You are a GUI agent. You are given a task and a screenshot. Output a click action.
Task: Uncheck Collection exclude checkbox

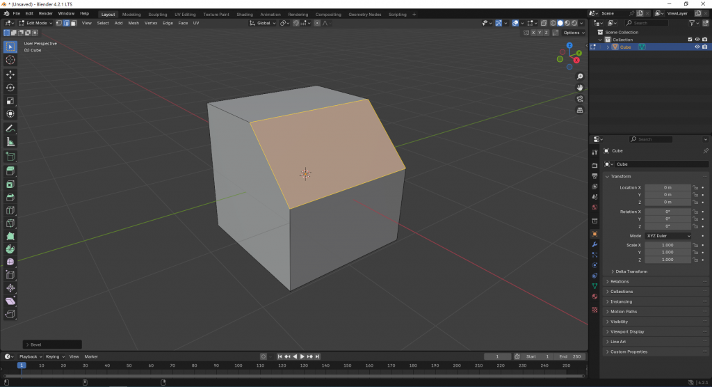coord(690,40)
